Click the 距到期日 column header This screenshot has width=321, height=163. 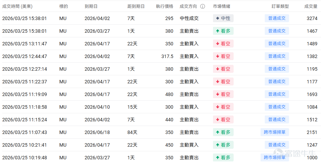pyautogui.click(x=136, y=6)
